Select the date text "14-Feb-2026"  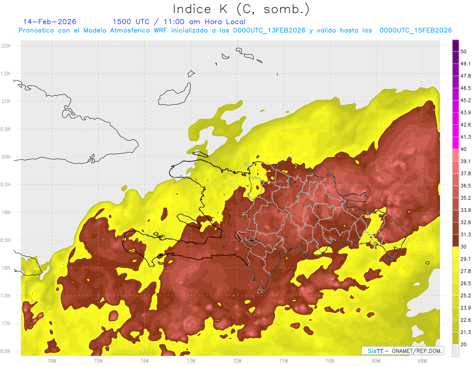(50, 21)
